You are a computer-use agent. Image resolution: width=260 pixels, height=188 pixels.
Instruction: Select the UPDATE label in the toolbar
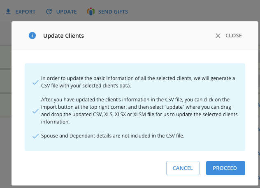[66, 12]
